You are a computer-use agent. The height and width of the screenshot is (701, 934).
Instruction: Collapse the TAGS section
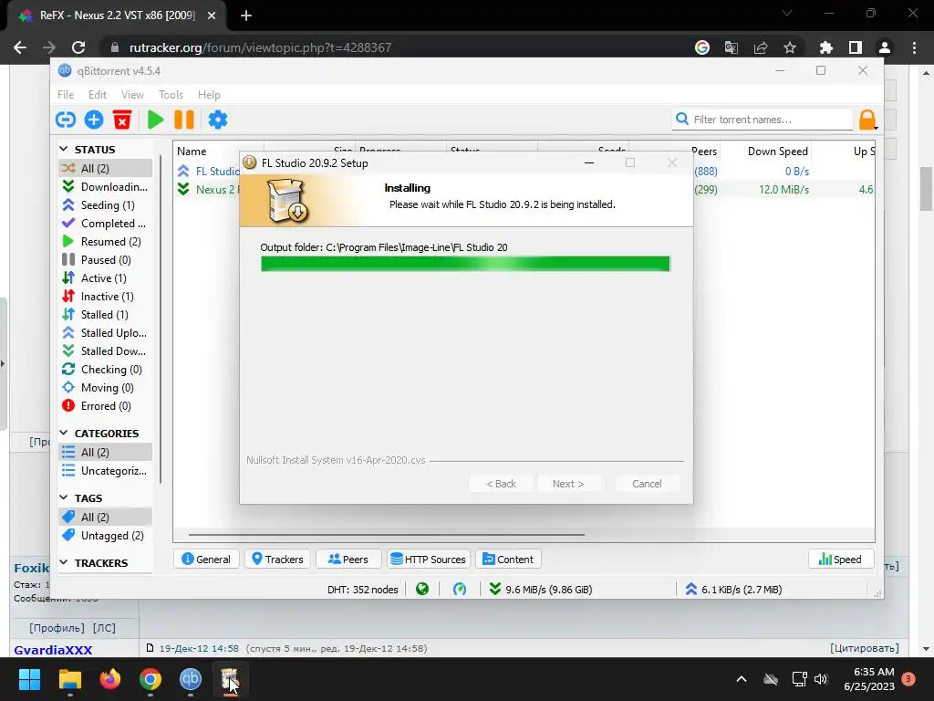(x=64, y=497)
